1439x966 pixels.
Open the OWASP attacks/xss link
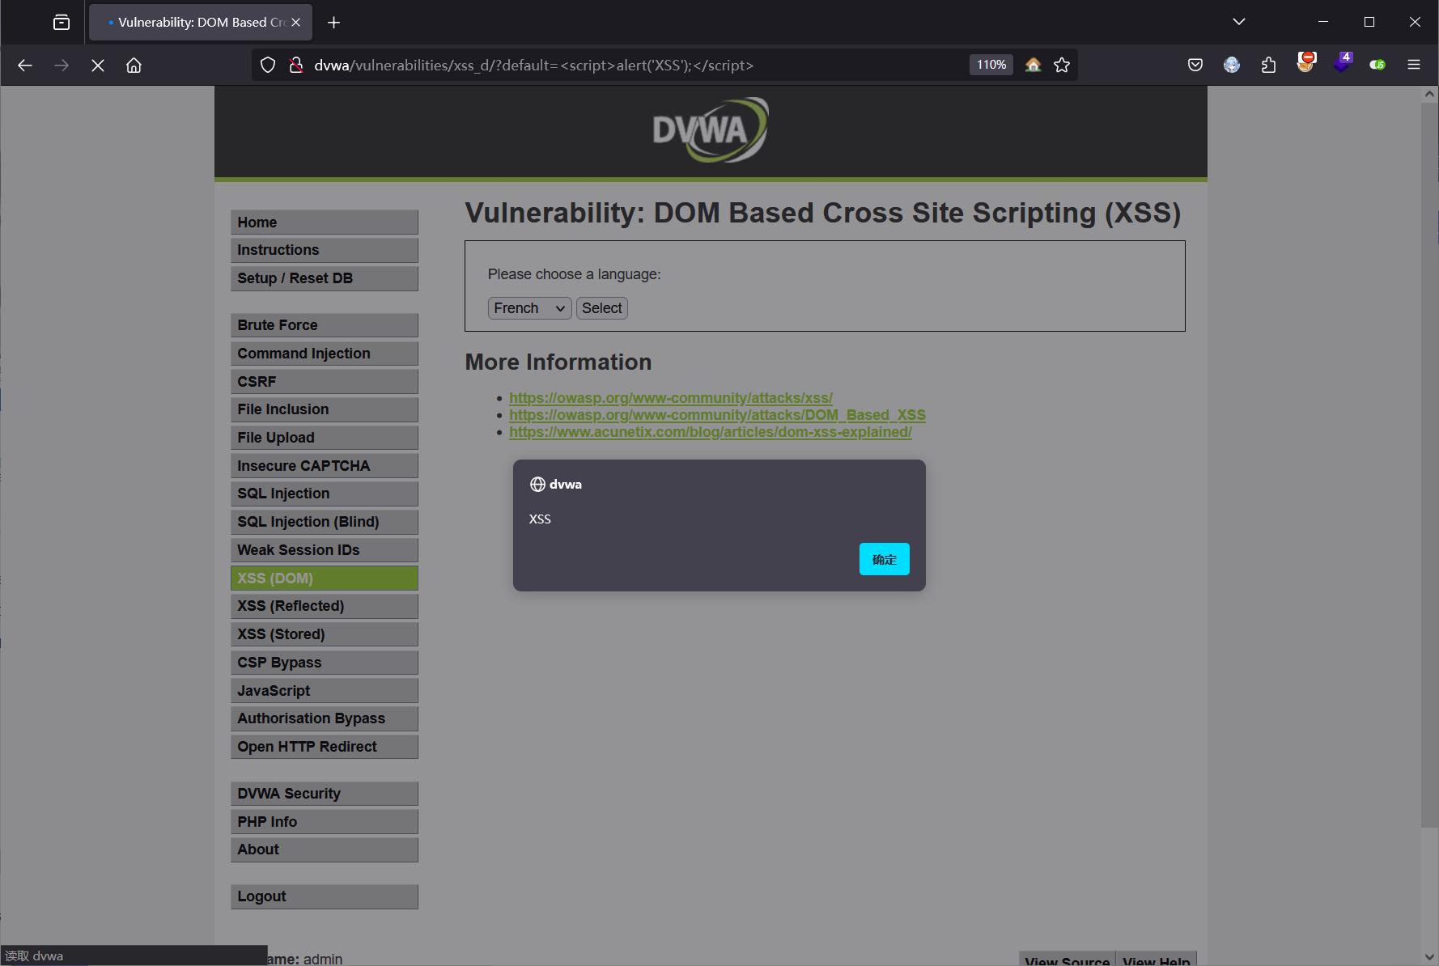pyautogui.click(x=670, y=398)
